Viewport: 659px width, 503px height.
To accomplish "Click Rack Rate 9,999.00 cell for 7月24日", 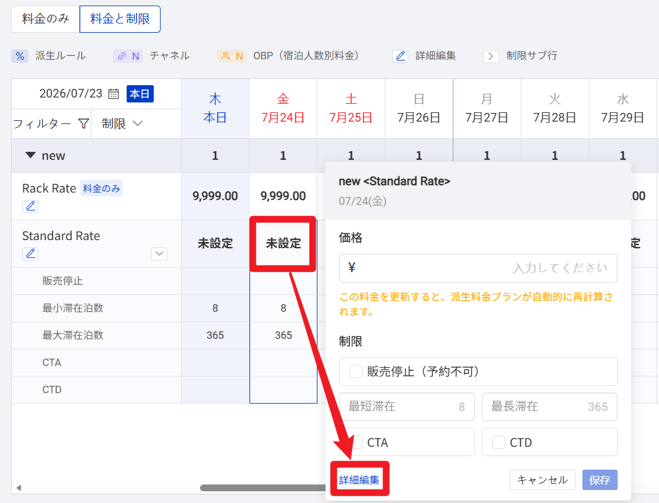I will pyautogui.click(x=283, y=196).
